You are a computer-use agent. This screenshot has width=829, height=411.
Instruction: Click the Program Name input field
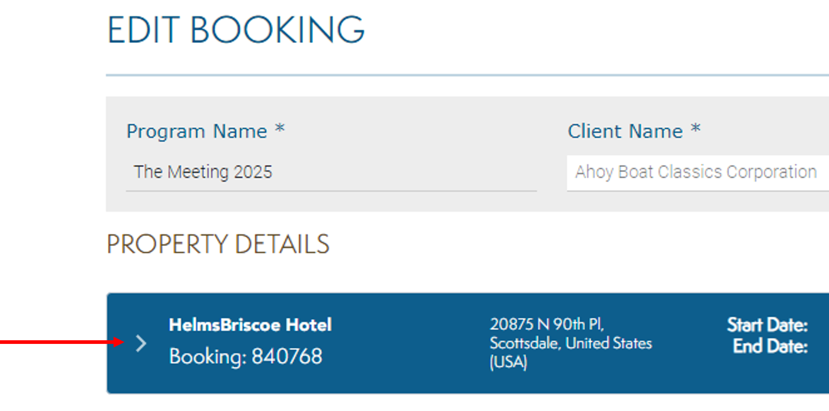(330, 172)
